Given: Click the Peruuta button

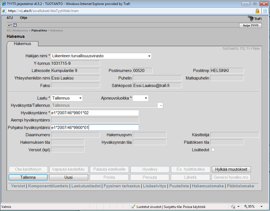Looking at the screenshot, I should (150, 177).
